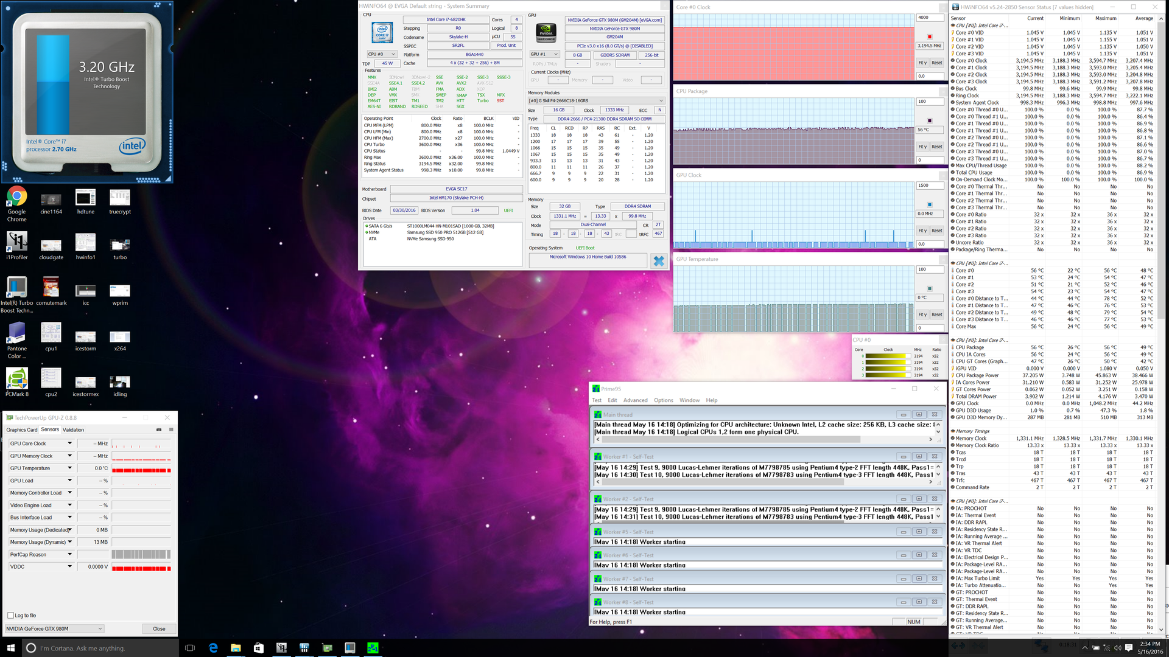Open GPU #1 selector dropdown
Screen dimensions: 1169x657
tap(544, 54)
